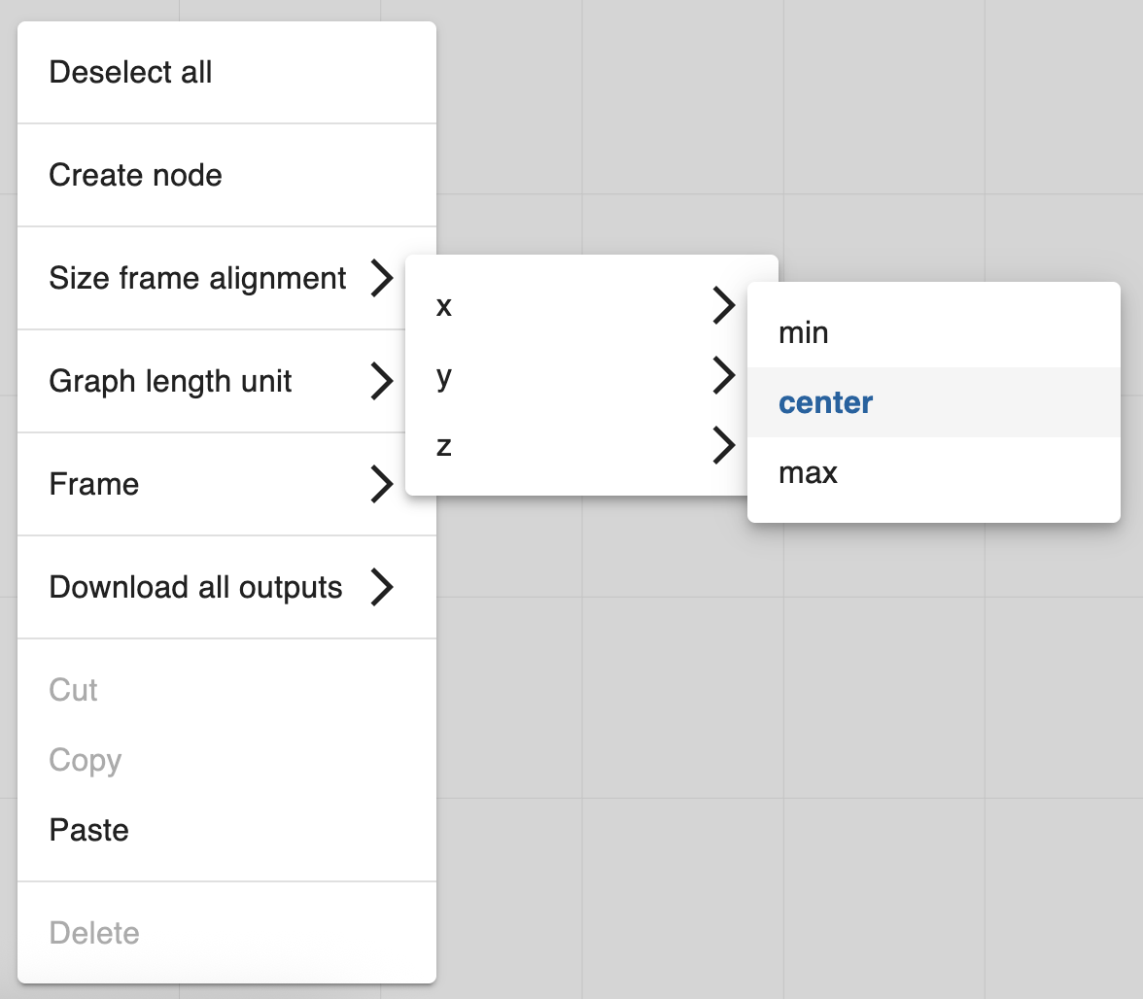
Task: Open Download all outputs submenu
Action: click(x=195, y=588)
